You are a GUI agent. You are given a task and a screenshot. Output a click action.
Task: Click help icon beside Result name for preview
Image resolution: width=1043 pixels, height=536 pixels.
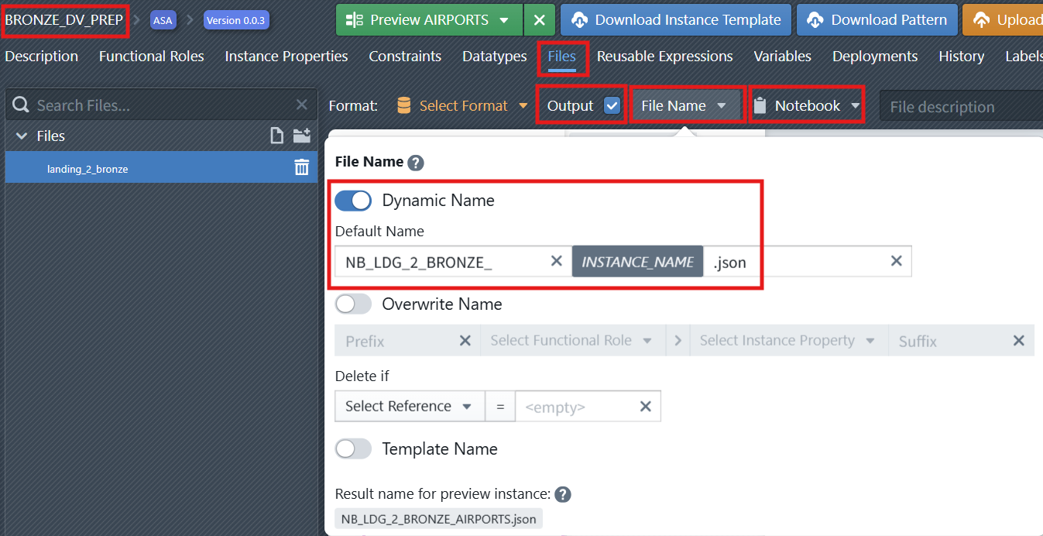pos(563,494)
